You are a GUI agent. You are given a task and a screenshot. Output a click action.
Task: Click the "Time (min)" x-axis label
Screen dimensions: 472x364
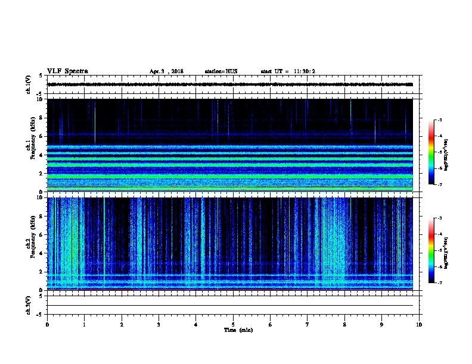[238, 330]
